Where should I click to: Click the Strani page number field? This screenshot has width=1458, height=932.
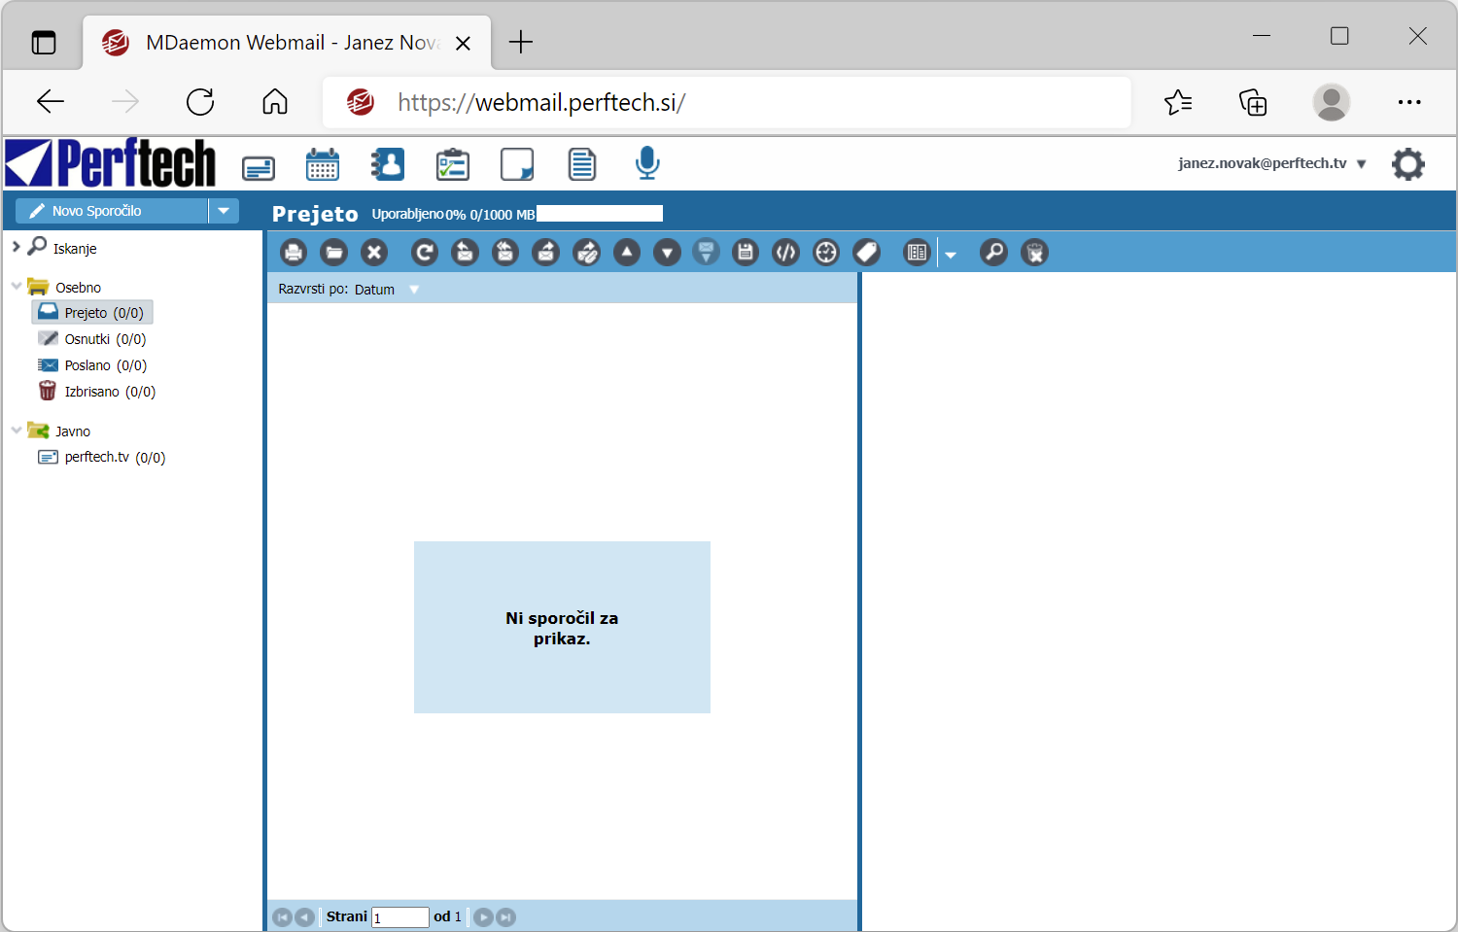point(400,917)
